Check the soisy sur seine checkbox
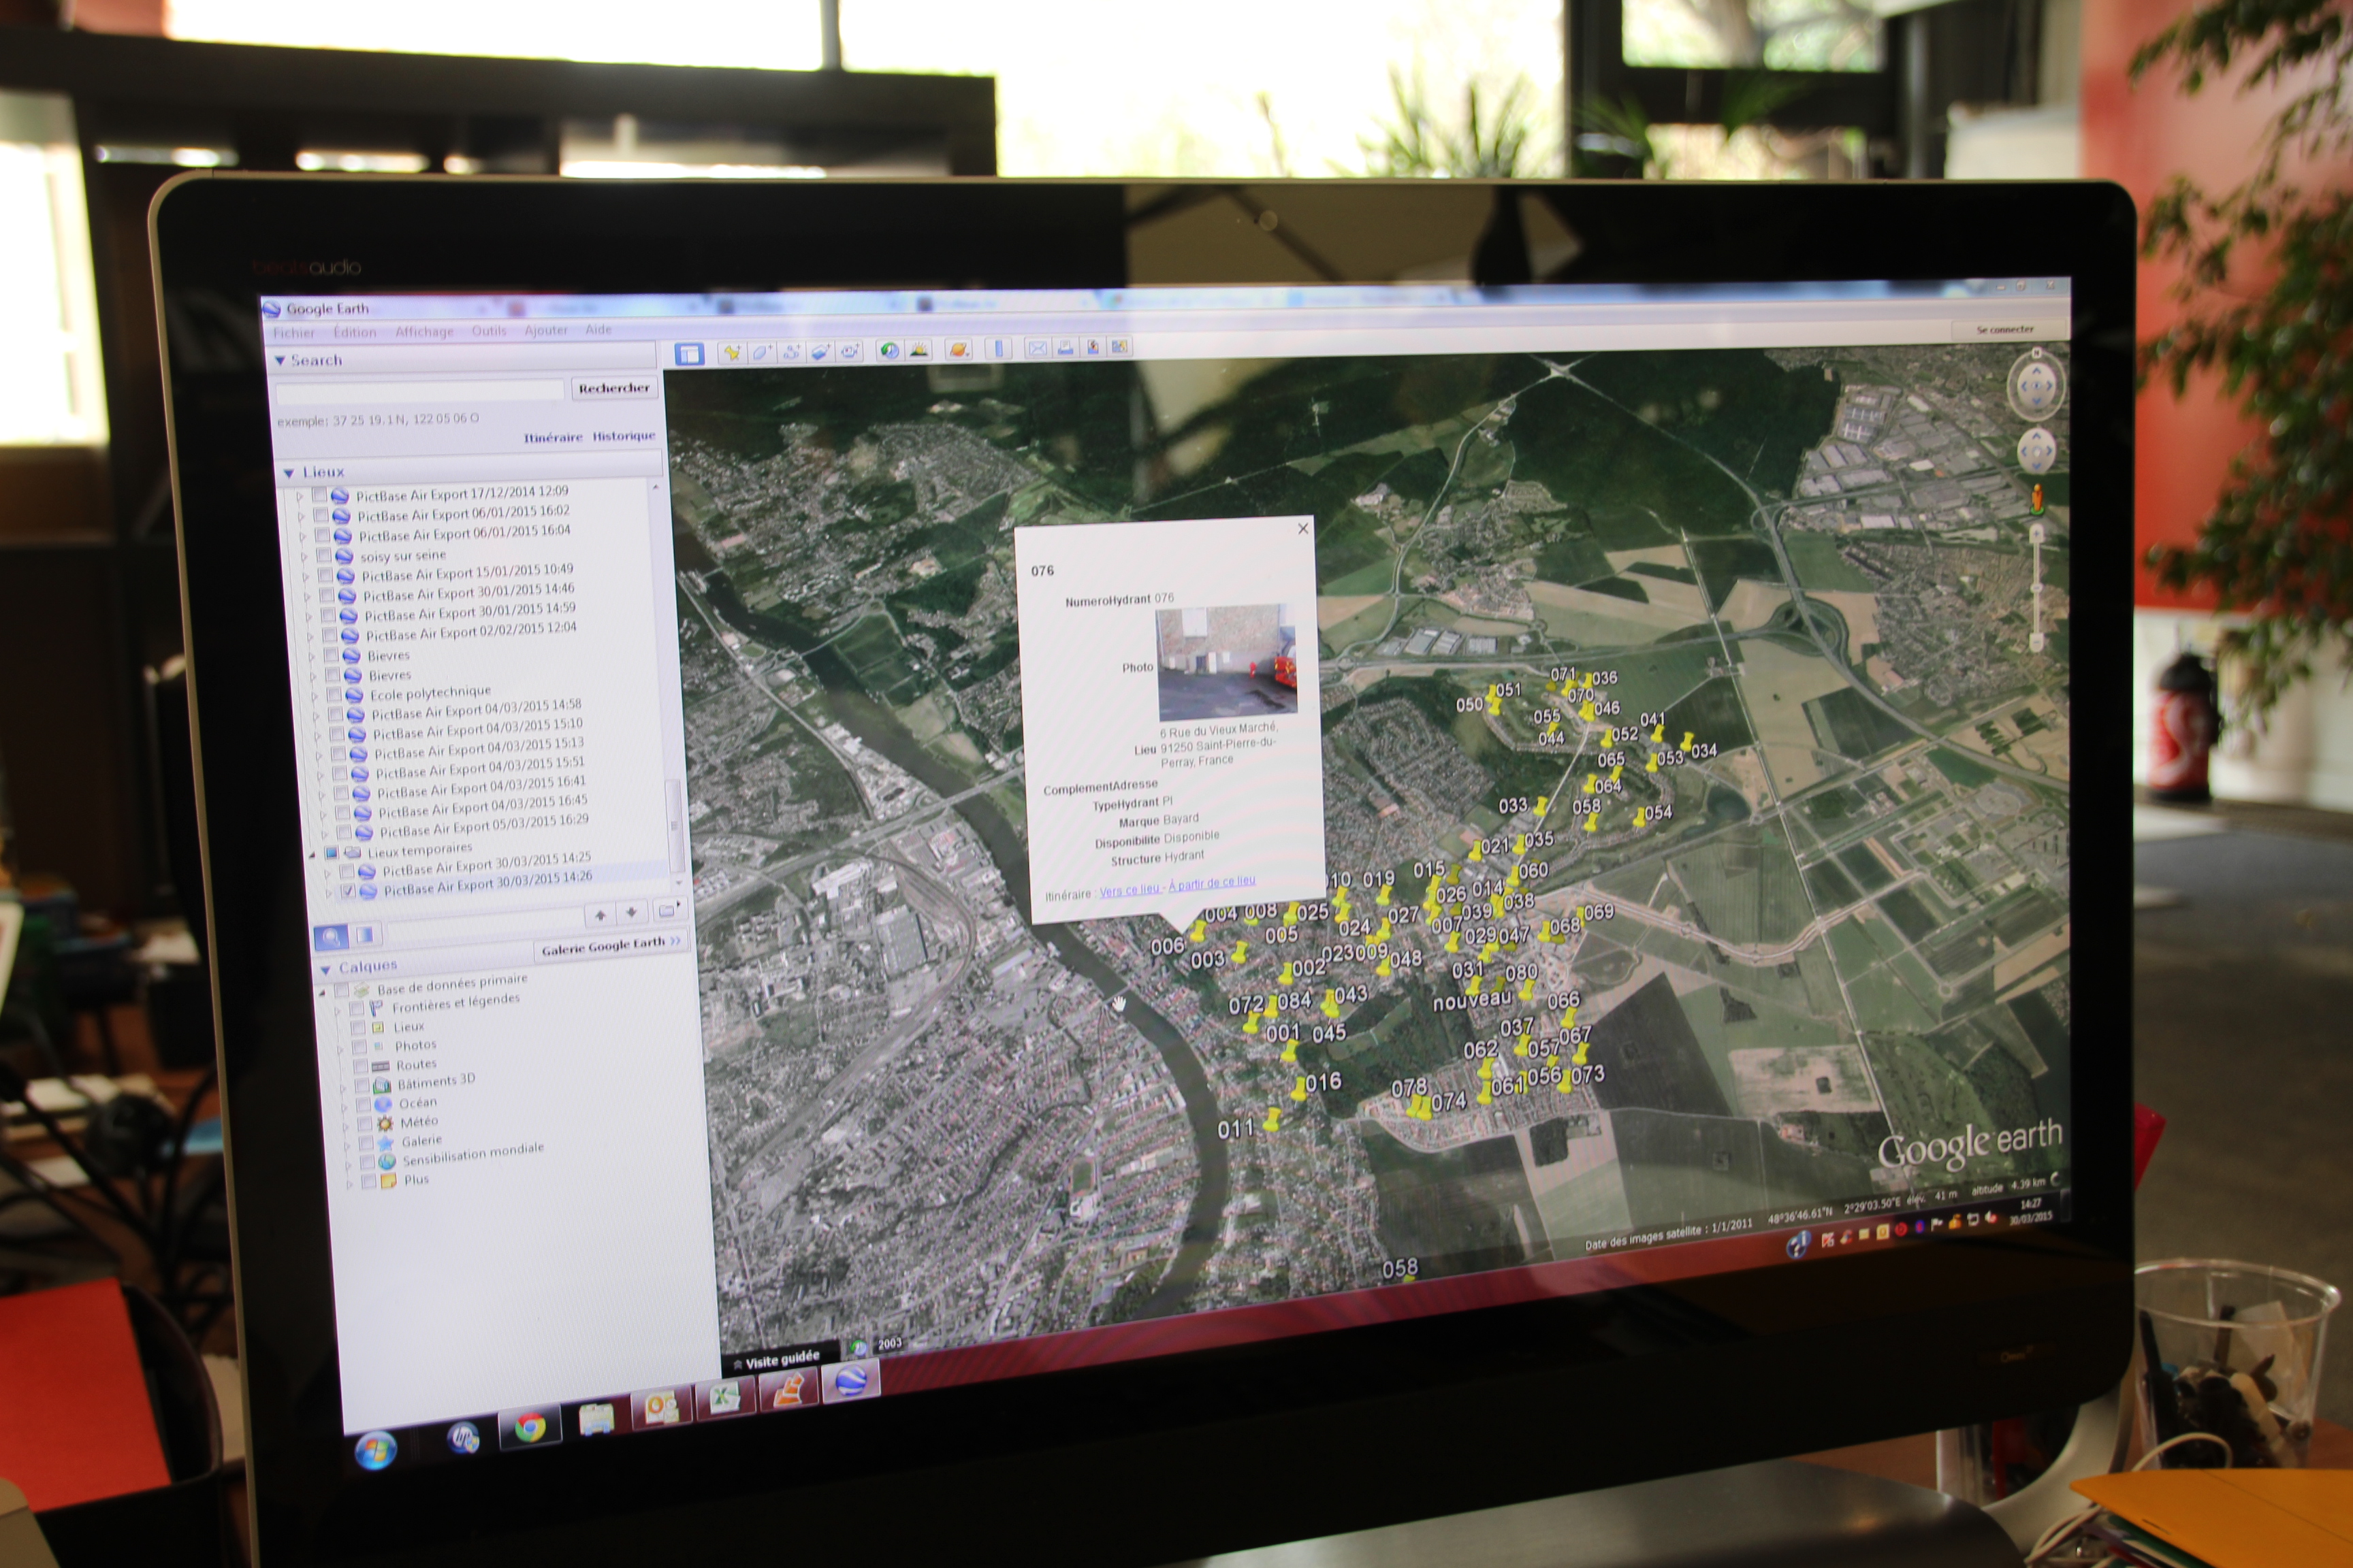 (324, 555)
